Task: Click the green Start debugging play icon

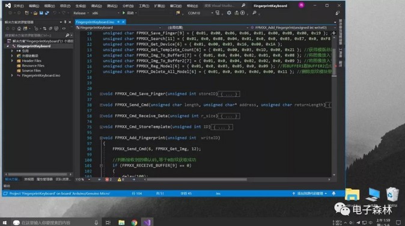Action: [x=124, y=13]
